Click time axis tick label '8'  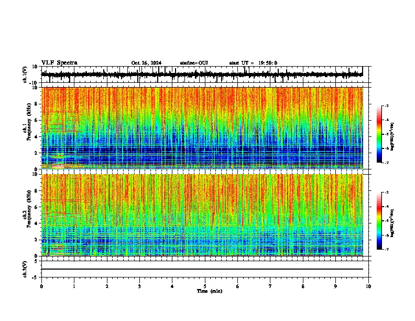[x=303, y=286]
